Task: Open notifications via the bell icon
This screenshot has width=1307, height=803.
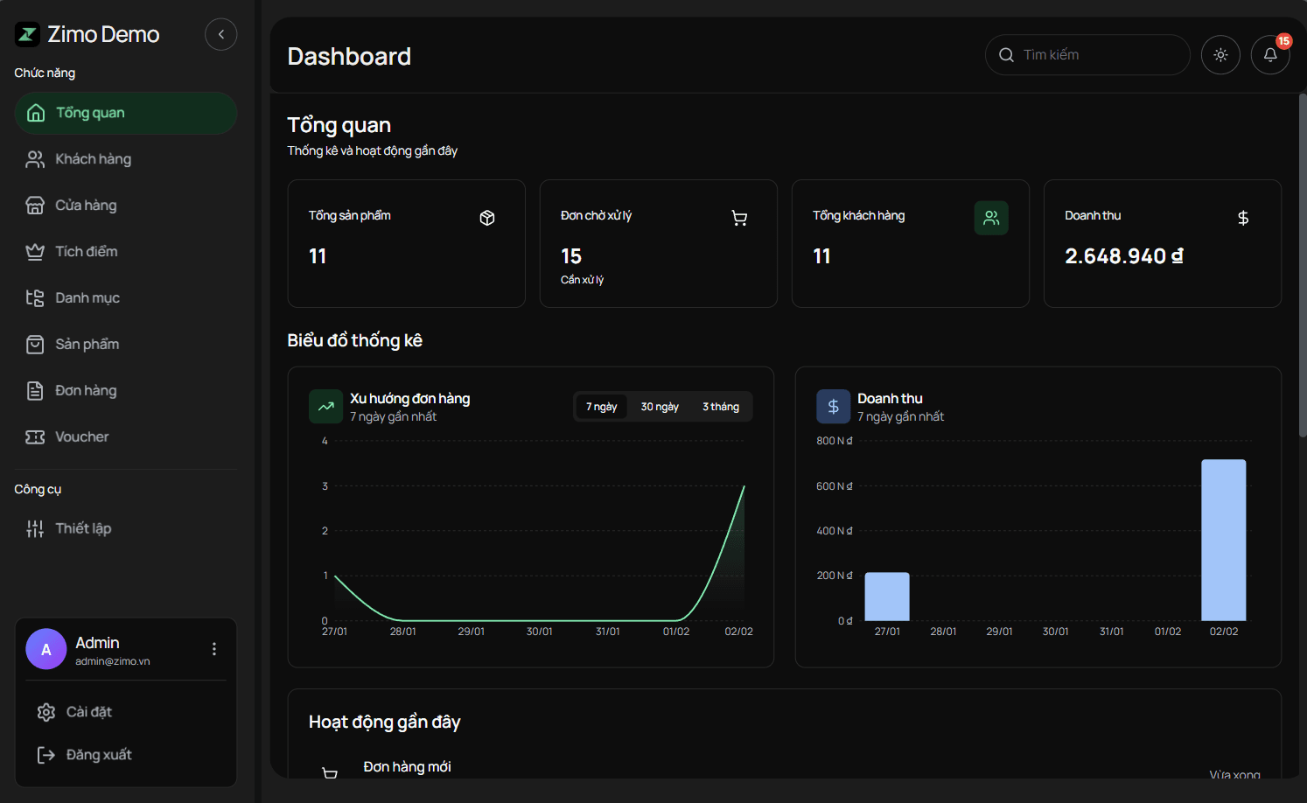Action: tap(1270, 54)
